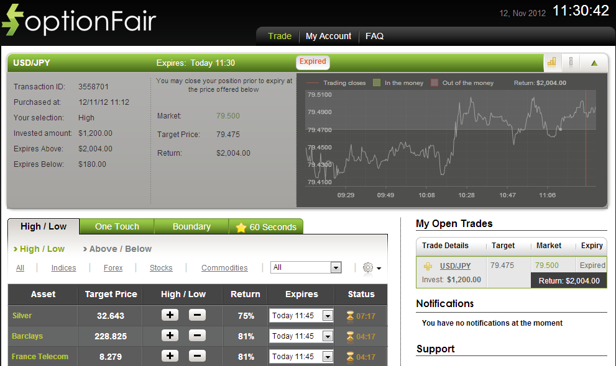This screenshot has width=616, height=366.
Task: Click the Asset column header
Action: 44,294
